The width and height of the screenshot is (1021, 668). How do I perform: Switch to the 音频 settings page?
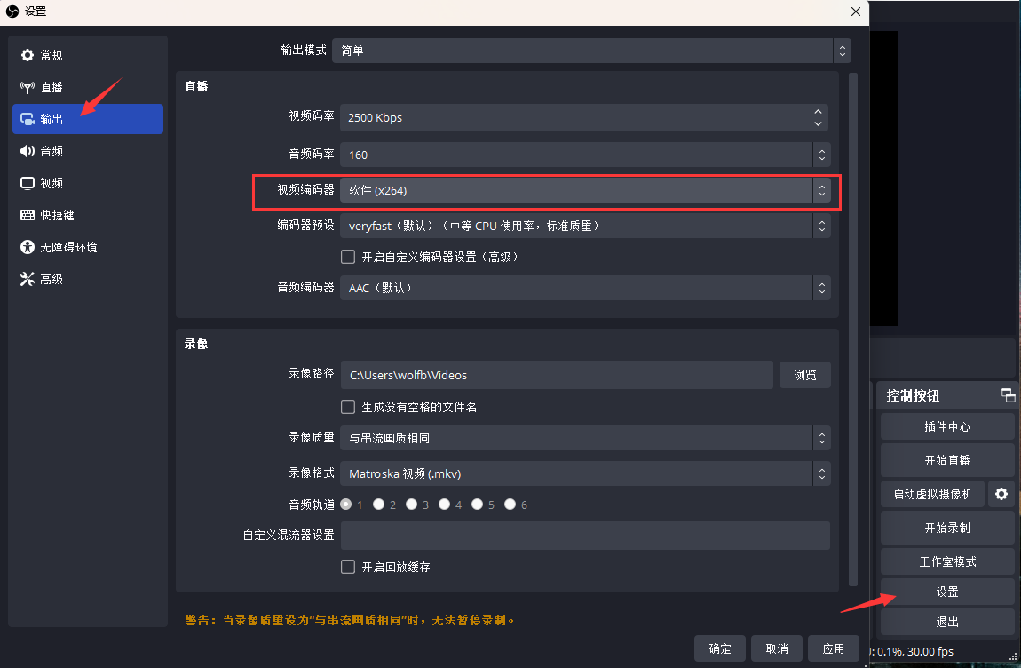click(88, 151)
